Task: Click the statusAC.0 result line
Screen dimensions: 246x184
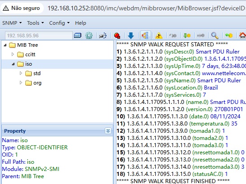Action: click(x=172, y=174)
